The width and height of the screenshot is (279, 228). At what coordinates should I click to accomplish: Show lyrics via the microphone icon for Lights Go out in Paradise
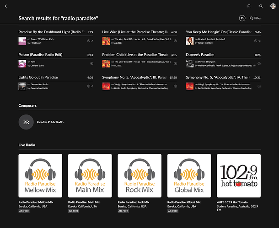[x=92, y=86]
